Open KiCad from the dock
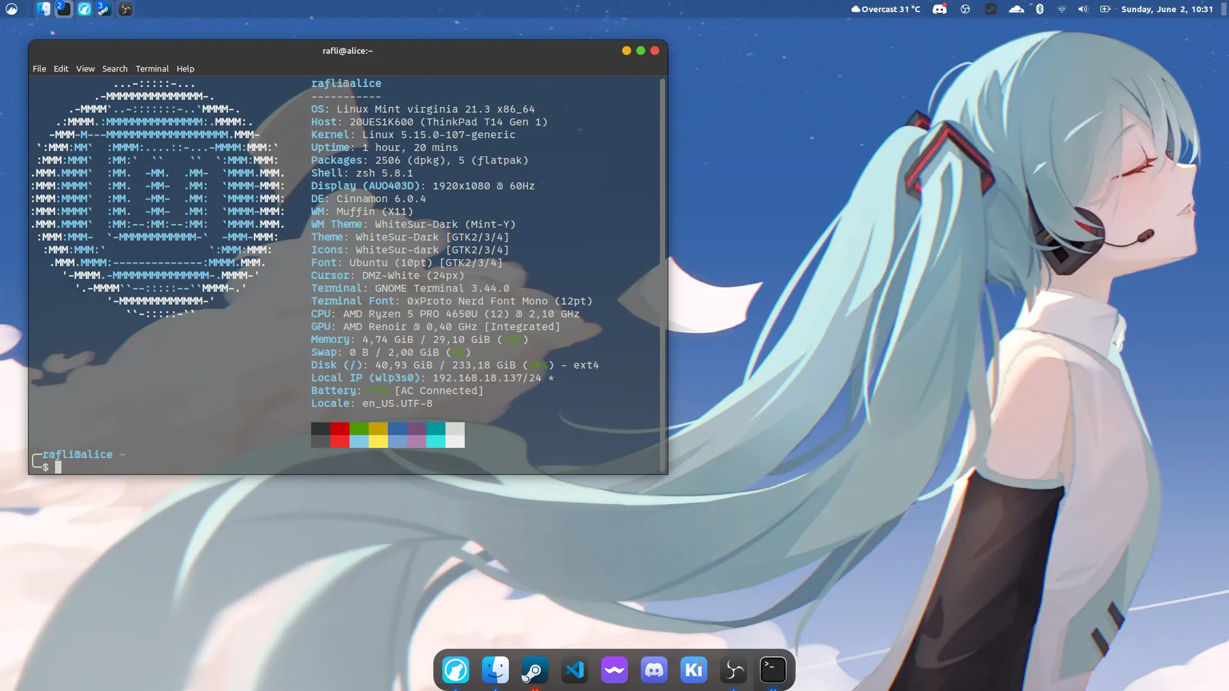The image size is (1229, 691). pos(694,670)
